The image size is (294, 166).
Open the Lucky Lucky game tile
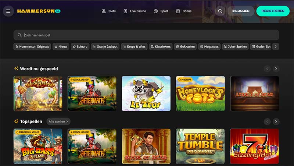38,93
